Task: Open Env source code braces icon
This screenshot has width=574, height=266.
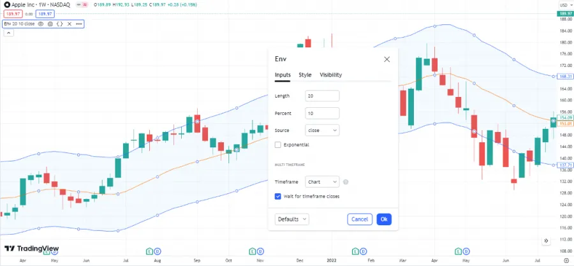Action: (x=59, y=24)
